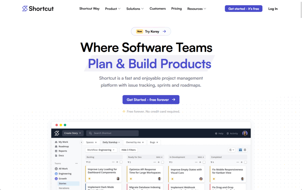Image resolution: width=302 pixels, height=190 pixels.
Task: Add a new Space with plus
Action: click(96, 142)
